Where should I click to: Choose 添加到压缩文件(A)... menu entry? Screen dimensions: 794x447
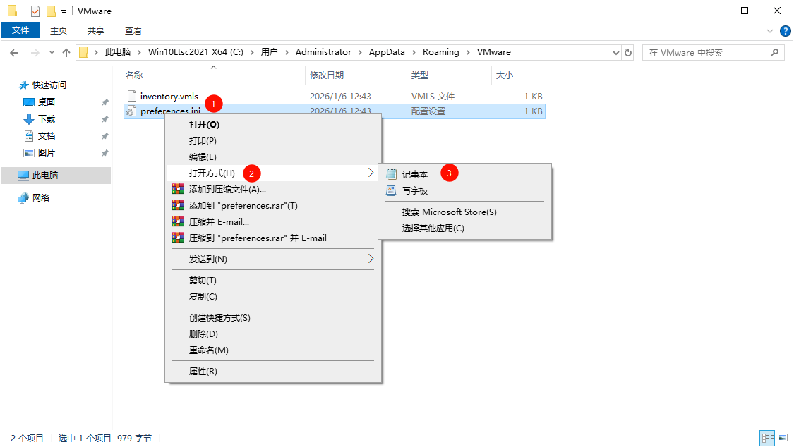pyautogui.click(x=273, y=189)
